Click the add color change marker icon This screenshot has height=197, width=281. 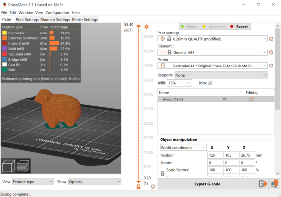coord(146,27)
